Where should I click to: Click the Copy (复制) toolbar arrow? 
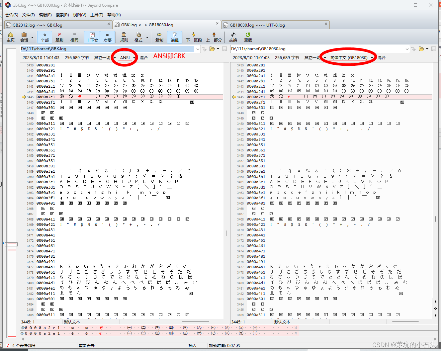pos(159,37)
